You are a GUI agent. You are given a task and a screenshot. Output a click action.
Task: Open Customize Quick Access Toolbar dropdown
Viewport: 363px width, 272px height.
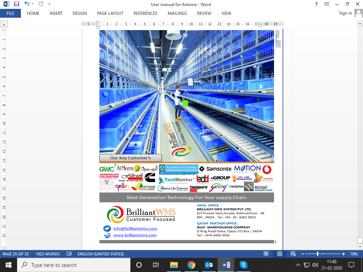49,4
